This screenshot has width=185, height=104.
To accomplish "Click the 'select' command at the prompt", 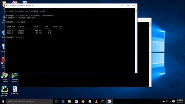I will click(x=18, y=37).
